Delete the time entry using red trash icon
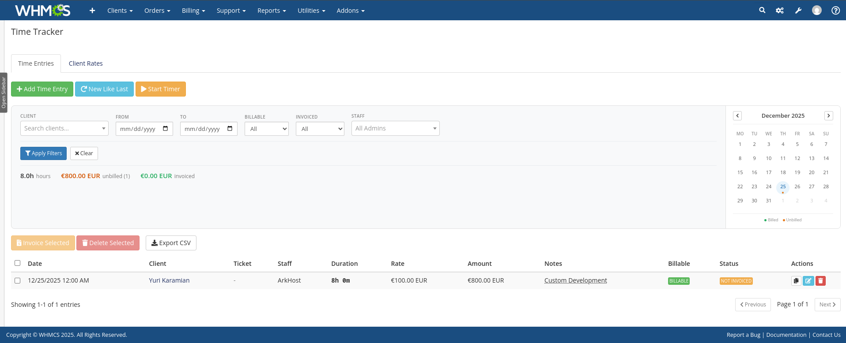The image size is (846, 343). pyautogui.click(x=820, y=281)
